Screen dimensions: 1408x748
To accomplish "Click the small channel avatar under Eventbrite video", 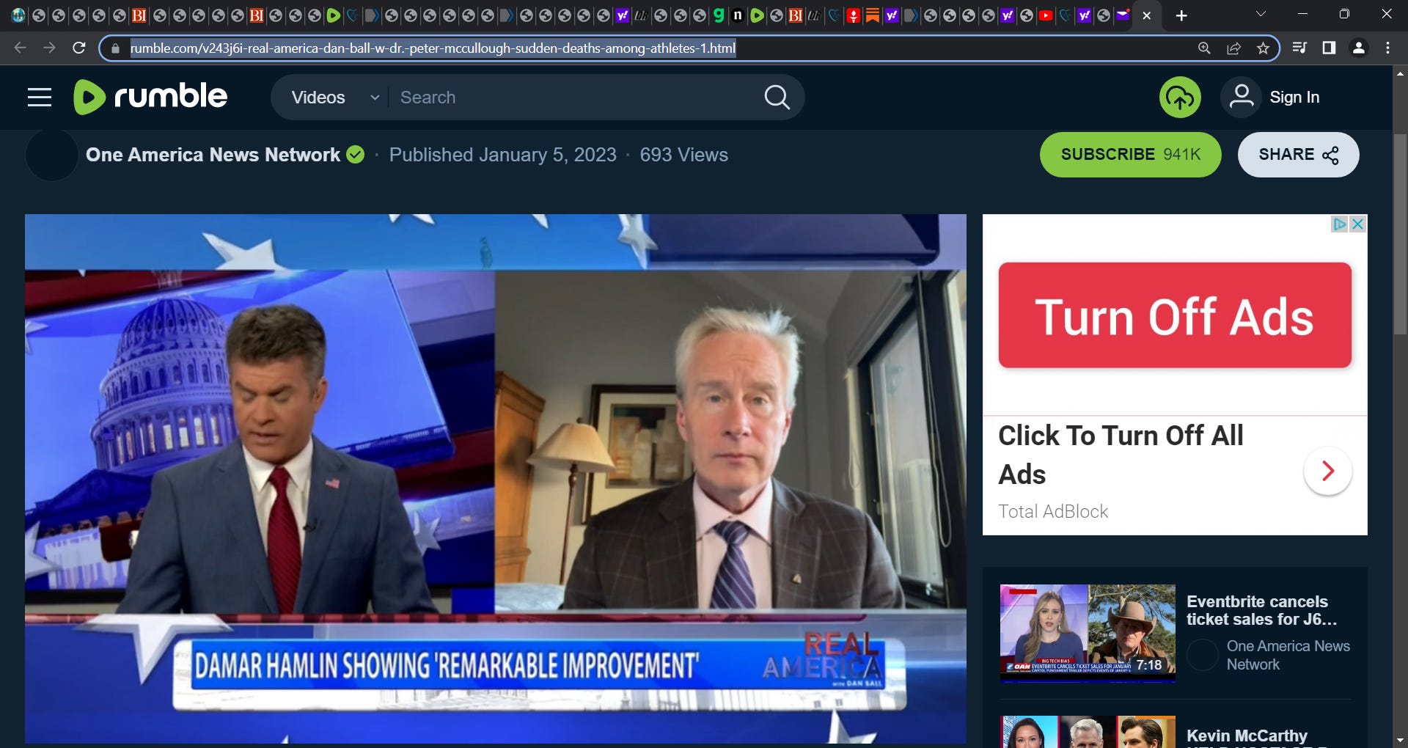I will point(1203,655).
